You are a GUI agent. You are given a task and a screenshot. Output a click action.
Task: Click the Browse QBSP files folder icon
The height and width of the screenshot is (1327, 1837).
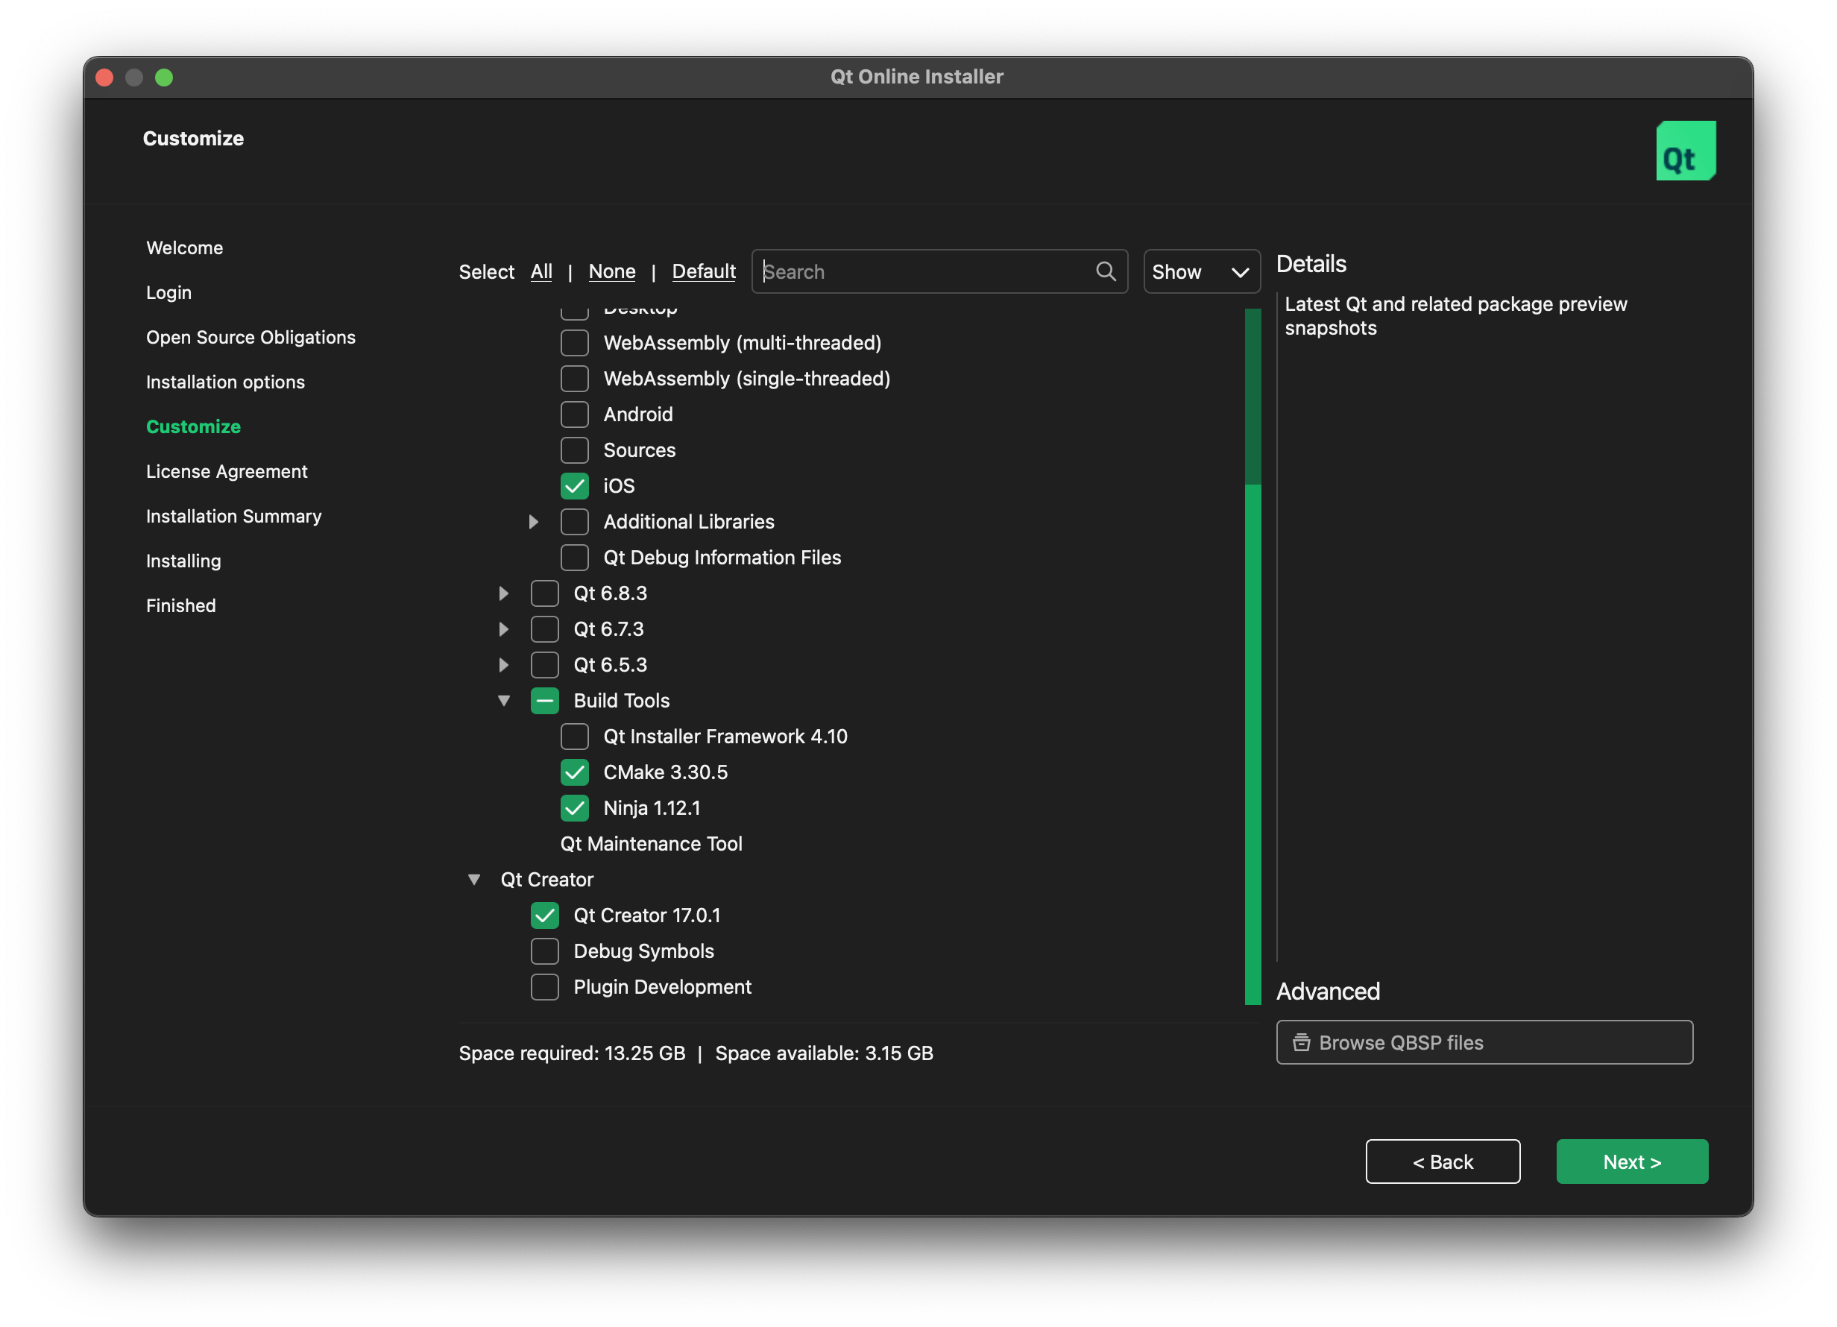tap(1301, 1041)
